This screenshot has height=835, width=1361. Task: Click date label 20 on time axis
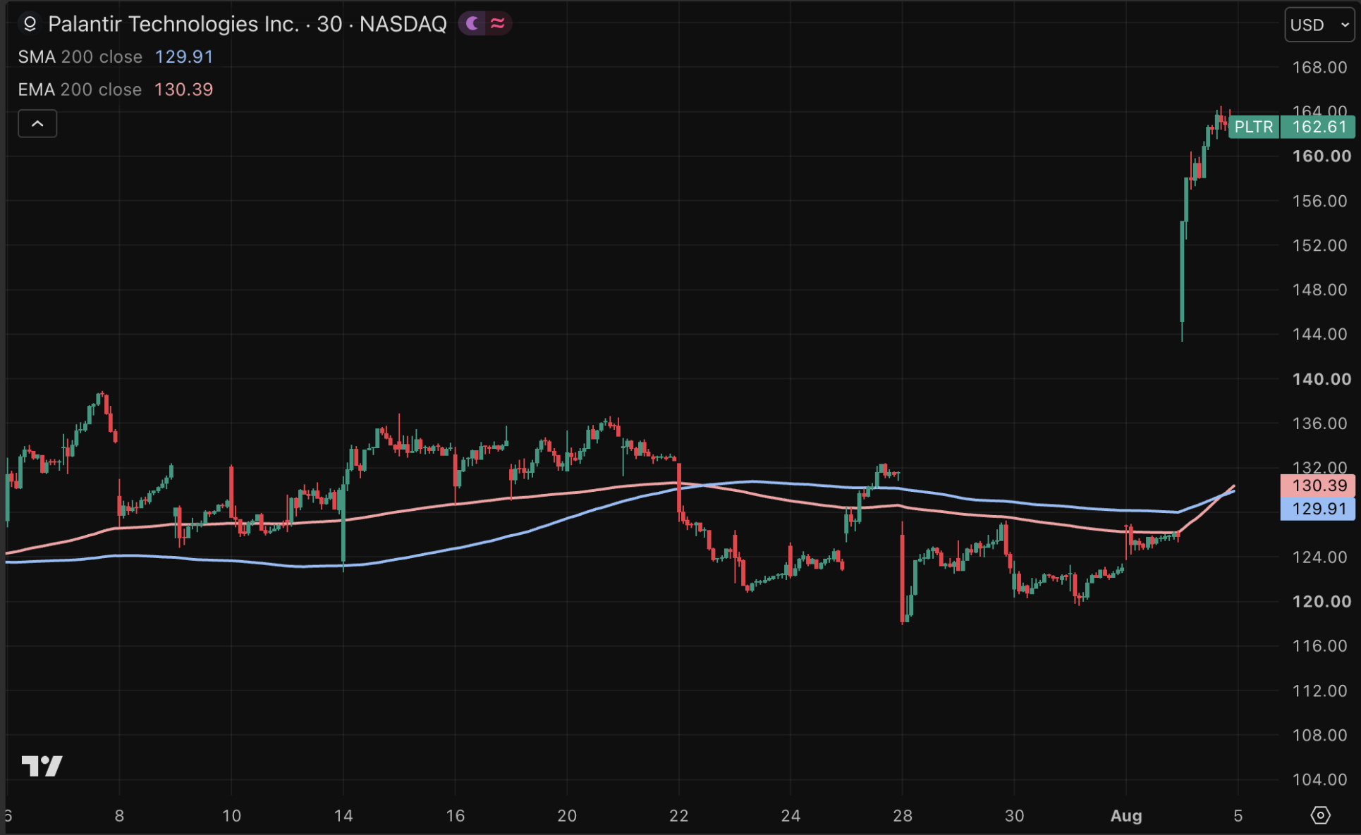click(567, 816)
